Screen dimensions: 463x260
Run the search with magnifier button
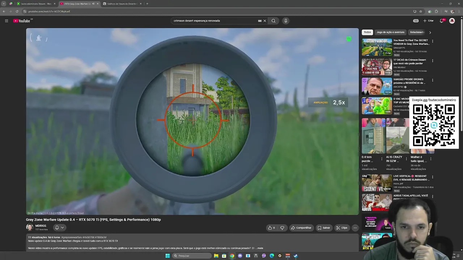tap(273, 21)
